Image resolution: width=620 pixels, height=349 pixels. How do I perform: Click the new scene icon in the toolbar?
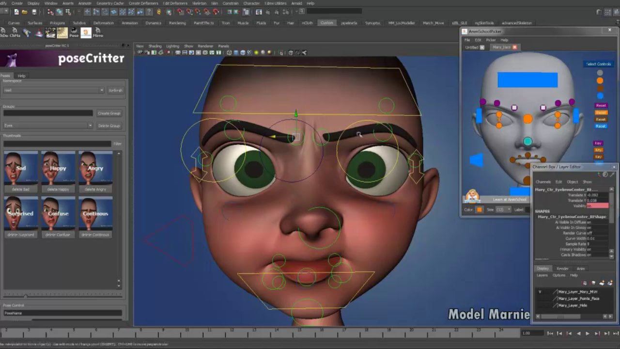click(16, 12)
